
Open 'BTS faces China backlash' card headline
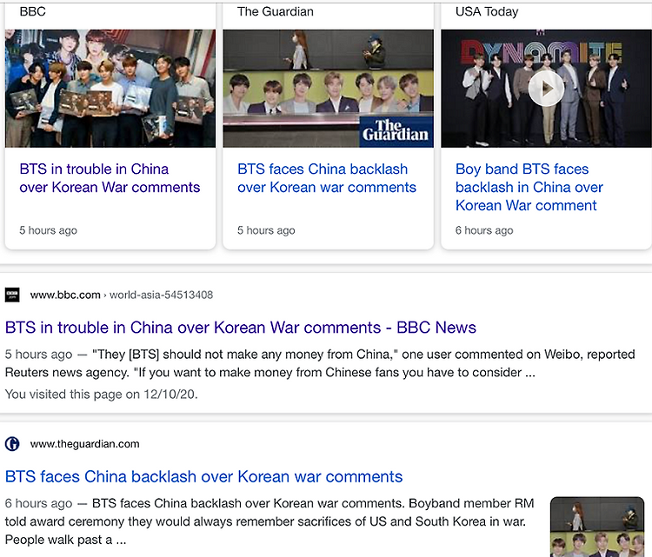click(327, 178)
